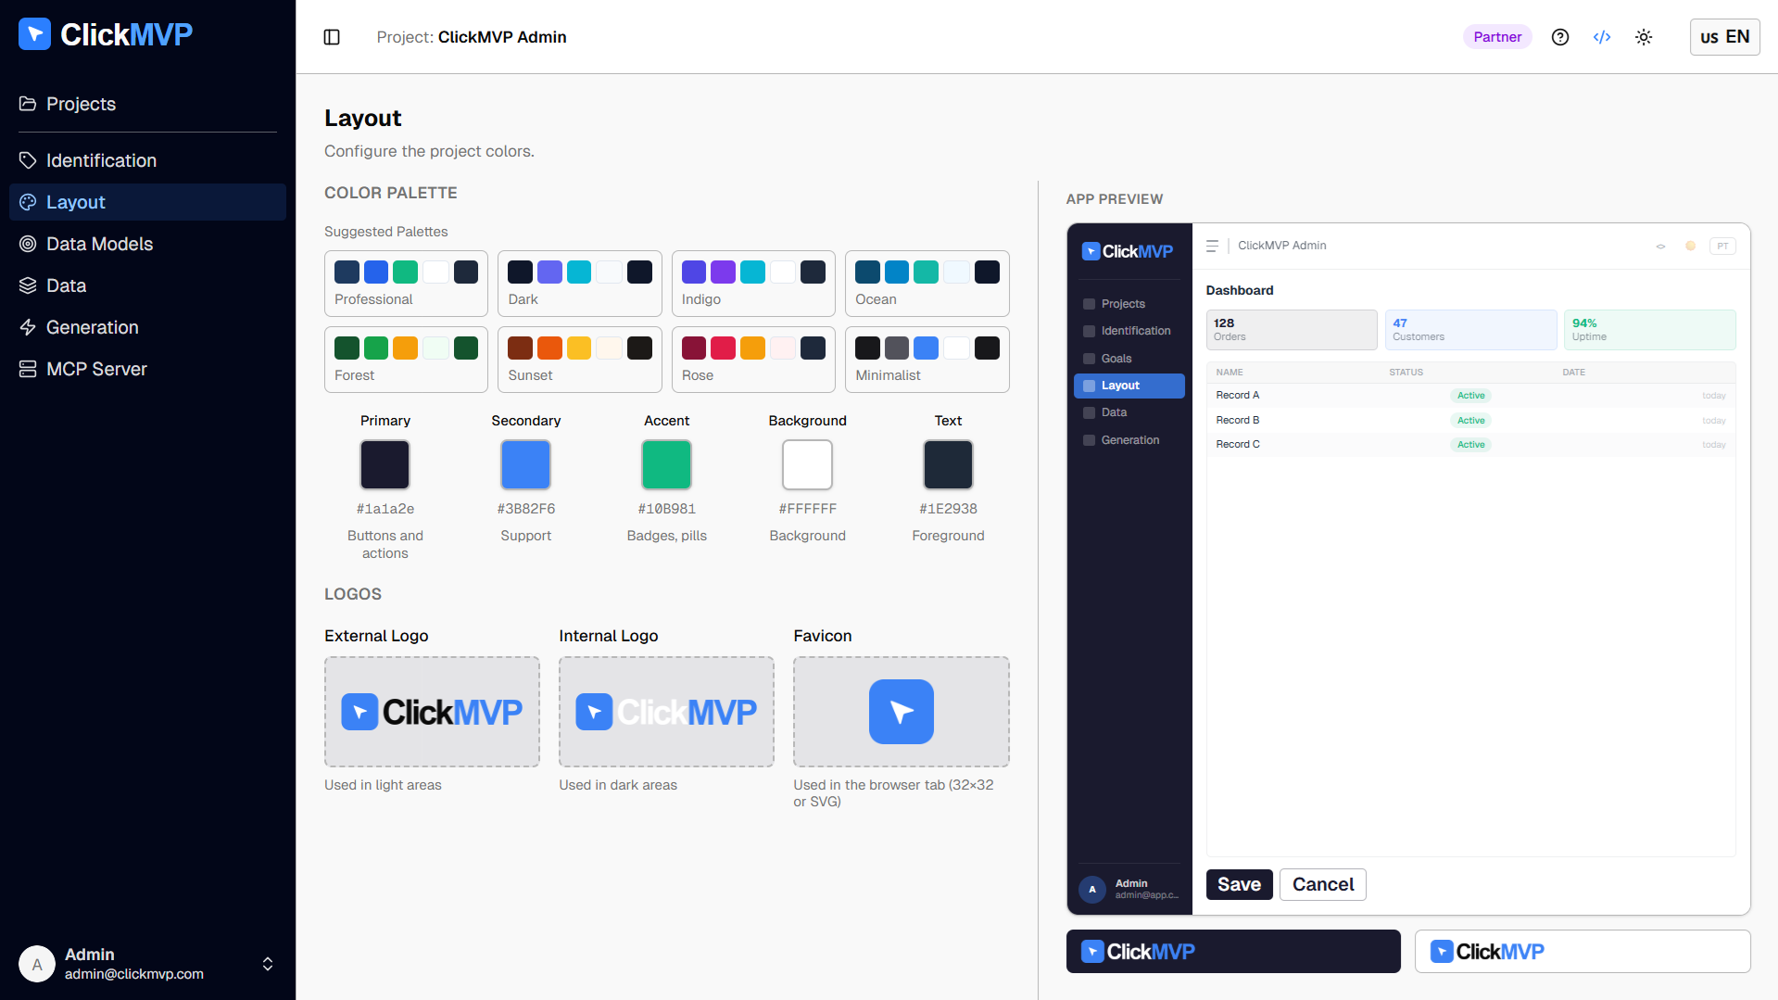Image resolution: width=1778 pixels, height=1000 pixels.
Task: Click the preview Admin avatar
Action: (x=1092, y=890)
